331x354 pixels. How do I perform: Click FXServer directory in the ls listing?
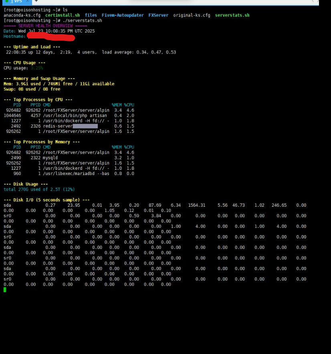pos(158,15)
